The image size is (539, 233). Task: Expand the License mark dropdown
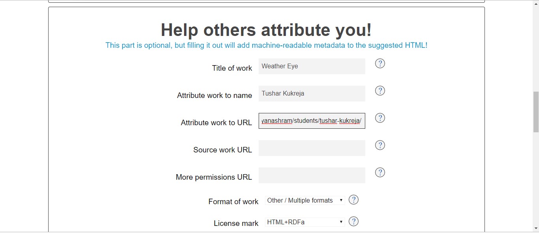[305, 222]
